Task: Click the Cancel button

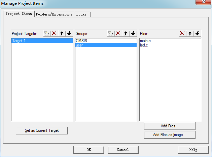Action: [123, 150]
